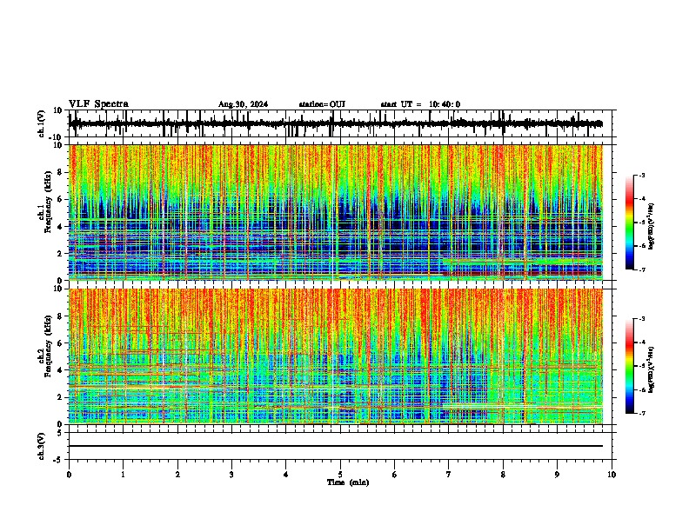Select the date "Aug.30, 2024" in the header
The width and height of the screenshot is (689, 532).
click(x=243, y=104)
